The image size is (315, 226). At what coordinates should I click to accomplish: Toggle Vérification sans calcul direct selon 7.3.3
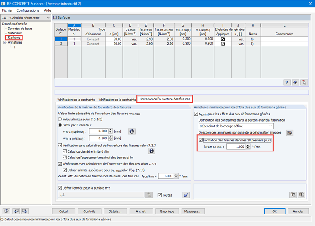60,146
